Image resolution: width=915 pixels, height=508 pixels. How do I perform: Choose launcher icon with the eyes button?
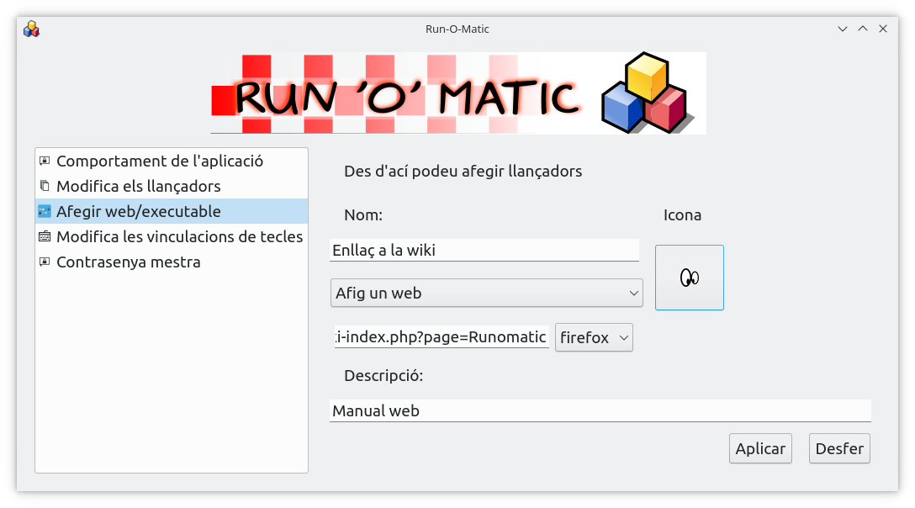689,278
